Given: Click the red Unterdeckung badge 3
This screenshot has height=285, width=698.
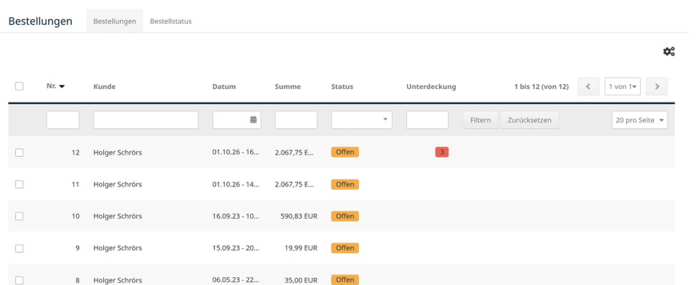Looking at the screenshot, I should click(x=442, y=152).
